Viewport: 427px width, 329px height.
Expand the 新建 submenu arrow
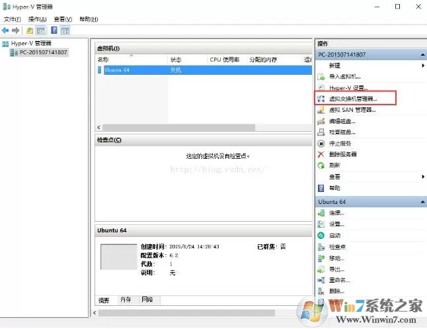[423, 66]
